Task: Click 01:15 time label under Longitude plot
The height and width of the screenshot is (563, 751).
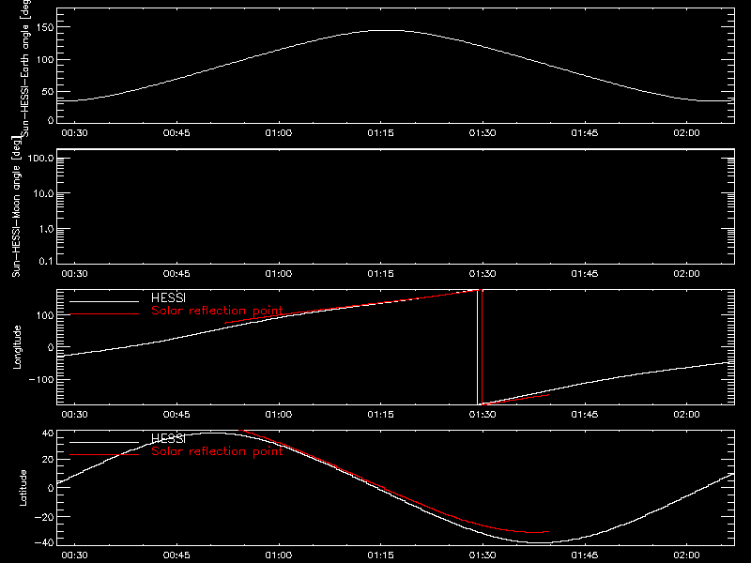Action: (381, 415)
